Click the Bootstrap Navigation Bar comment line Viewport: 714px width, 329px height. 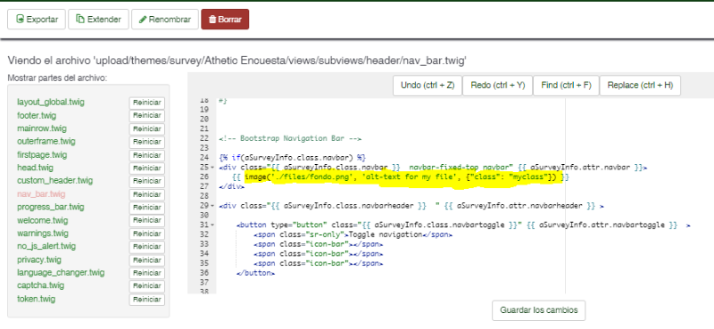coord(290,138)
